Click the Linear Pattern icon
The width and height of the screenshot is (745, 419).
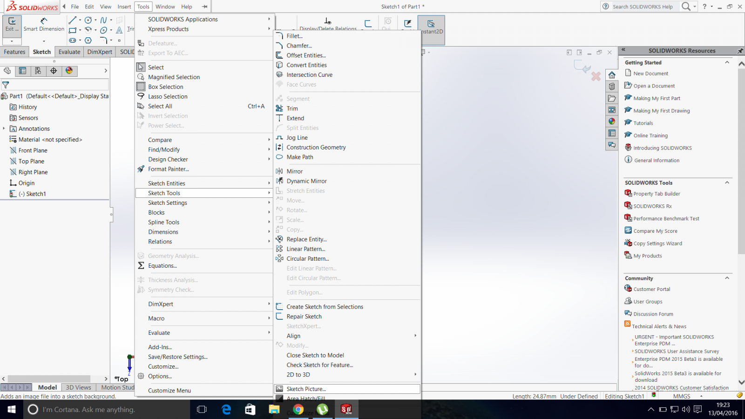279,249
